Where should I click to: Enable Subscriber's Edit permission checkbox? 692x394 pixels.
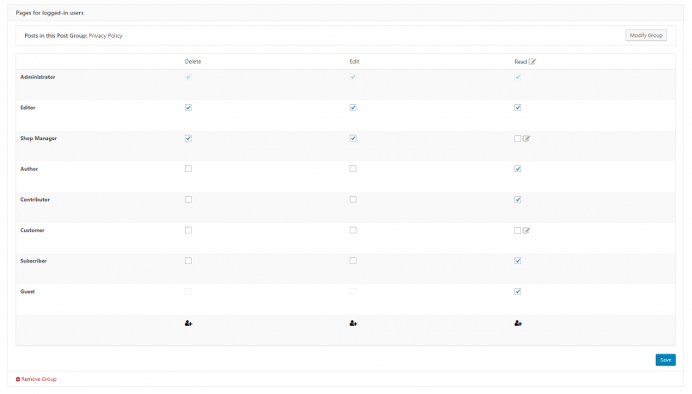tap(352, 261)
